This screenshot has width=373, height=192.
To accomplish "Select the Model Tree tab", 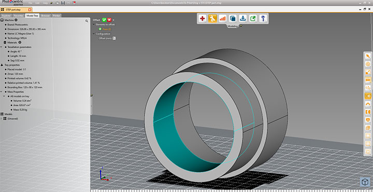I will click(32, 16).
